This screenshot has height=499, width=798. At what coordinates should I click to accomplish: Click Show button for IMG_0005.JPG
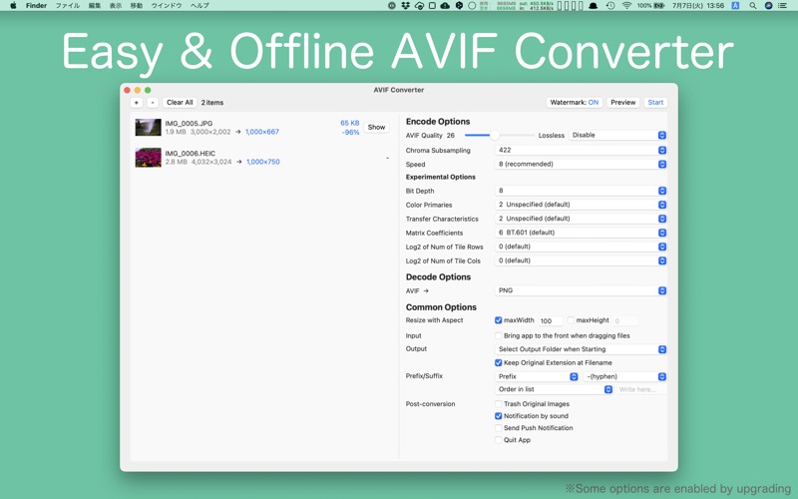[377, 128]
